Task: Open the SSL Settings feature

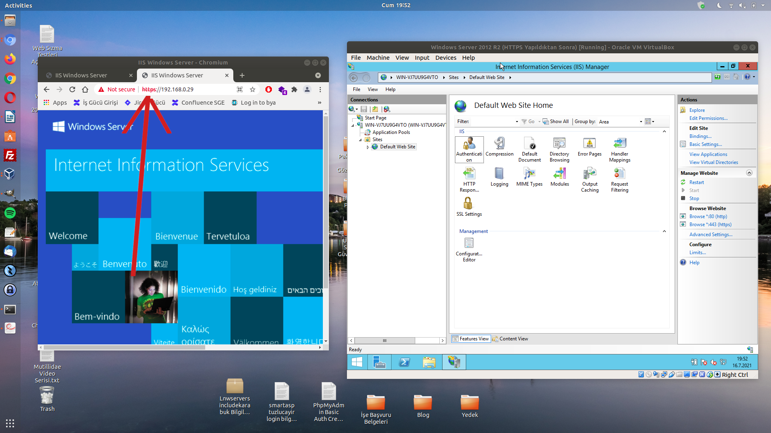Action: [469, 207]
